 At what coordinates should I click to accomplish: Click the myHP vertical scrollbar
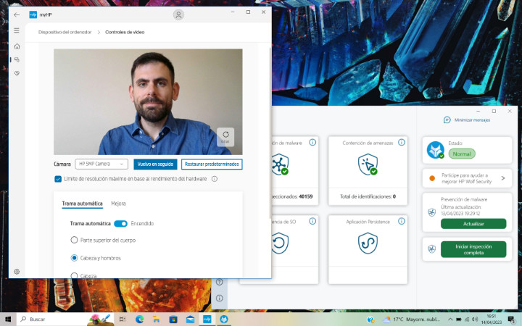point(269,133)
